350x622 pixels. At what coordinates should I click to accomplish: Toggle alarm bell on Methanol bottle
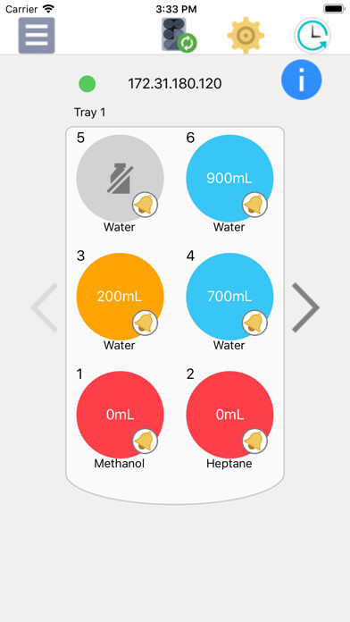[x=145, y=441]
